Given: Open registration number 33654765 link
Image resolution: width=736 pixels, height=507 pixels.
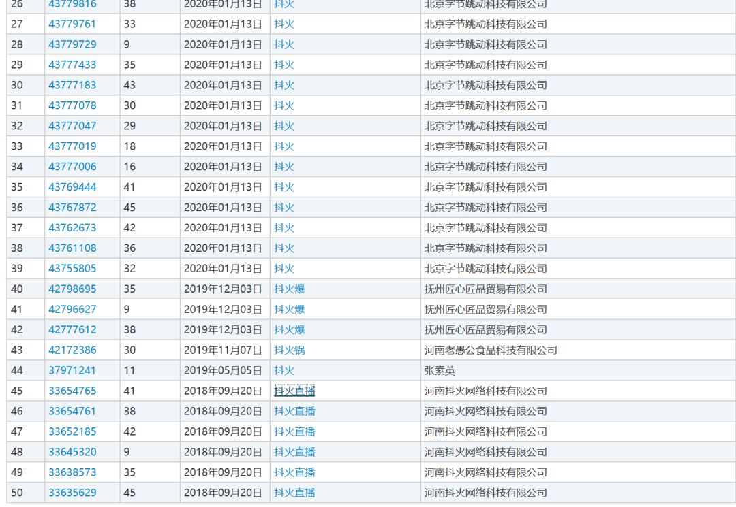Looking at the screenshot, I should [x=72, y=391].
